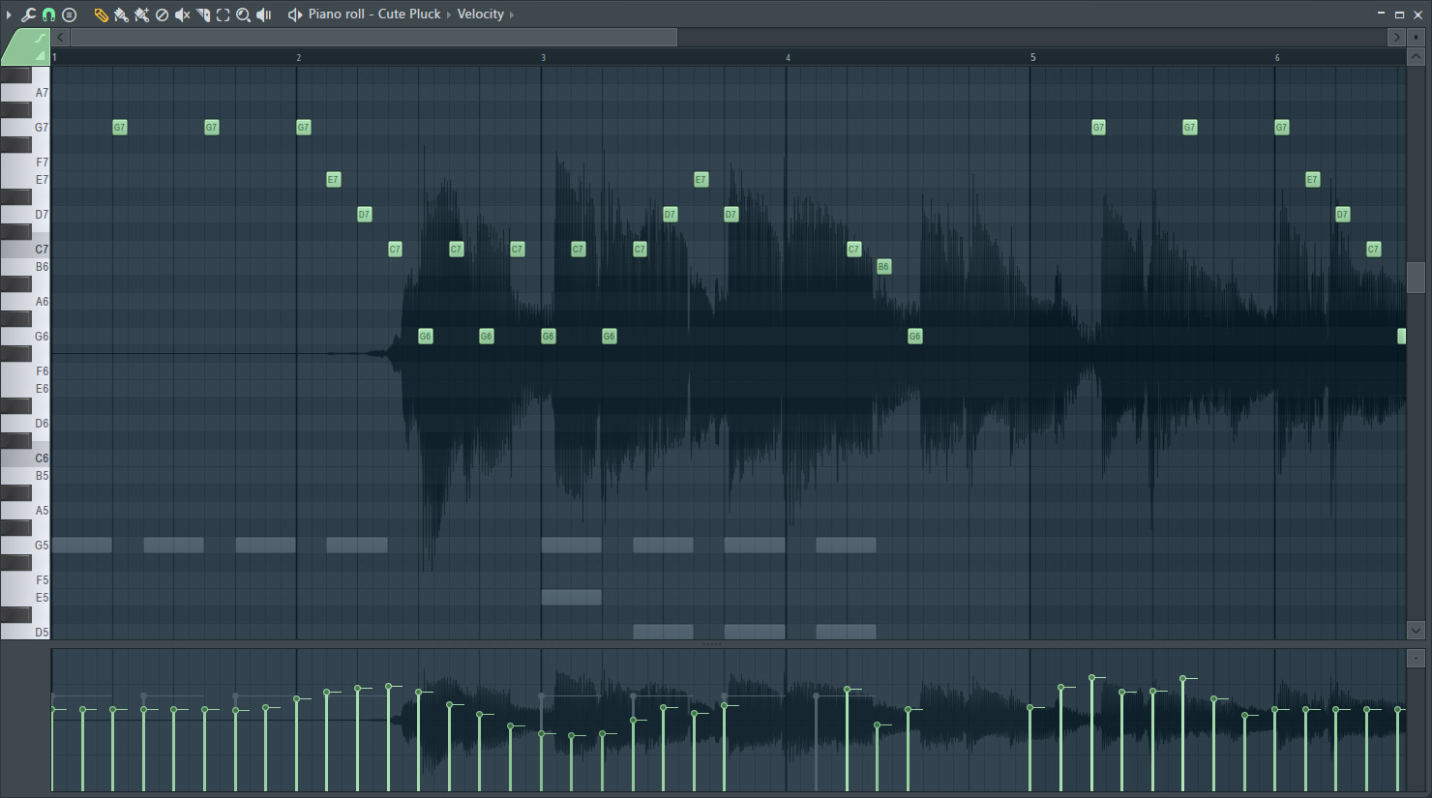Select the Playback scrub tool
The image size is (1432, 798).
[264, 15]
